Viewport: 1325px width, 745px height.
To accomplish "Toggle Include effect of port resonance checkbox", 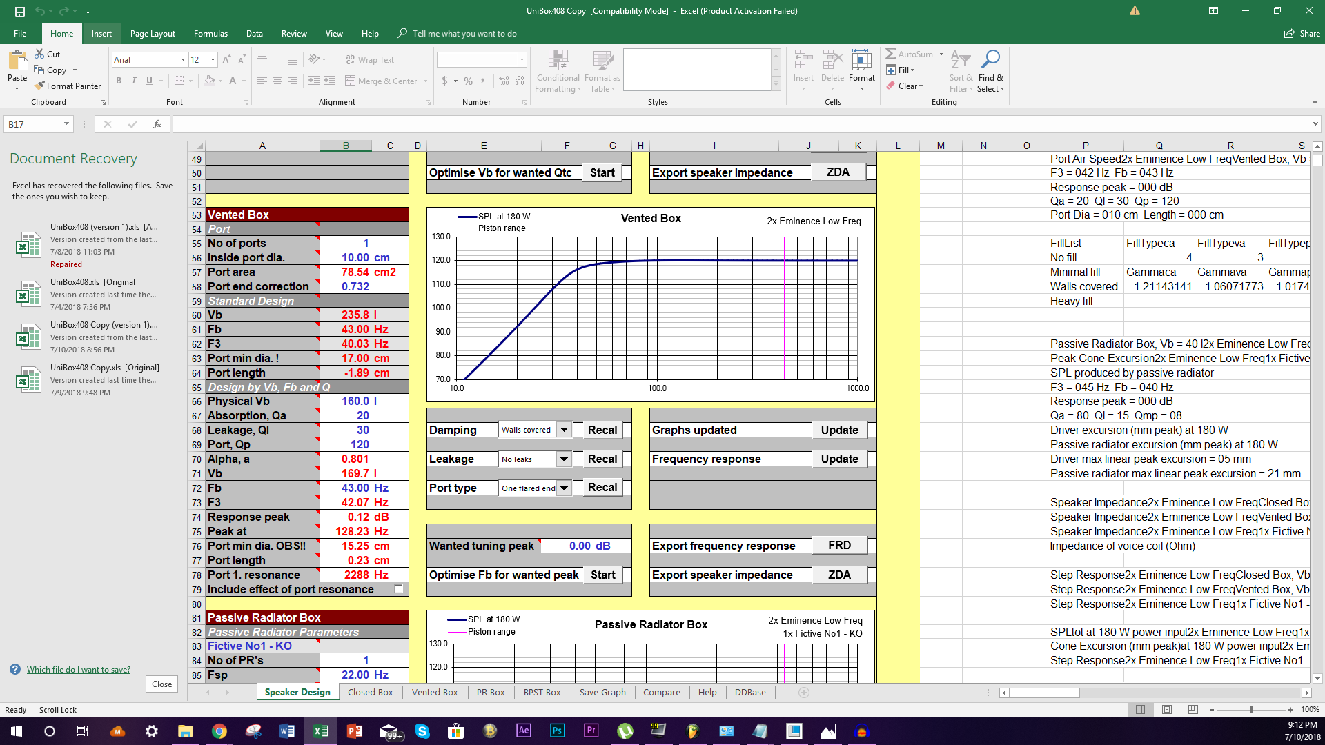I will tap(399, 589).
